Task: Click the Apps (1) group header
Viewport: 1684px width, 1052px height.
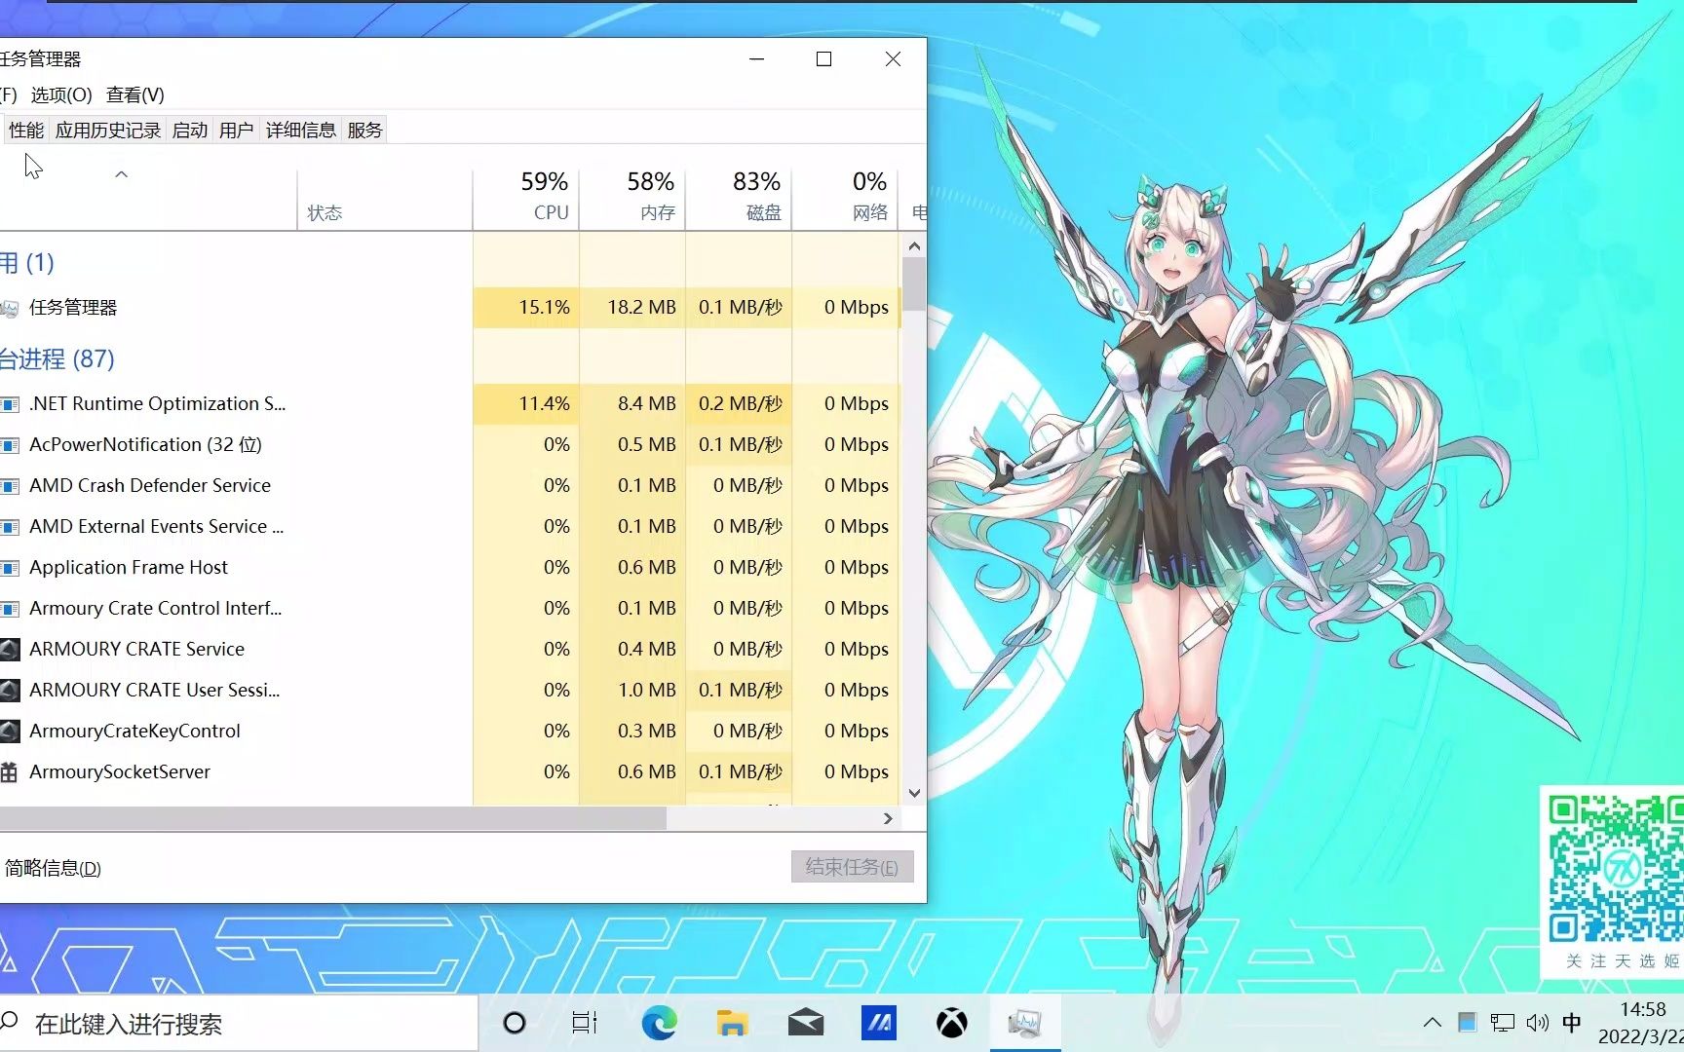Action: 26,263
